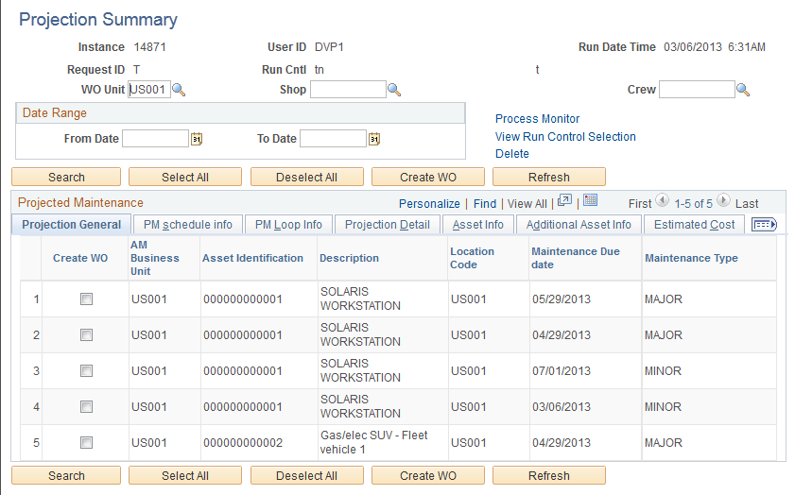Click the bottom Create WO button
This screenshot has width=795, height=495.
(x=428, y=476)
